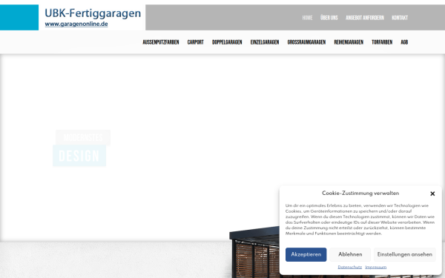Open the Reihengaragen category

pyautogui.click(x=349, y=42)
